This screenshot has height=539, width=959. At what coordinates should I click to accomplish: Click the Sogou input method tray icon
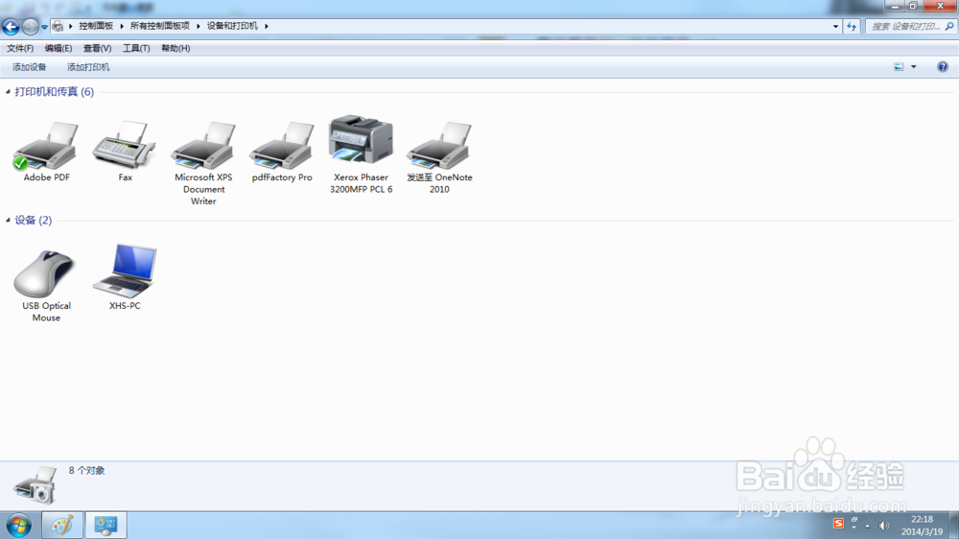click(838, 524)
